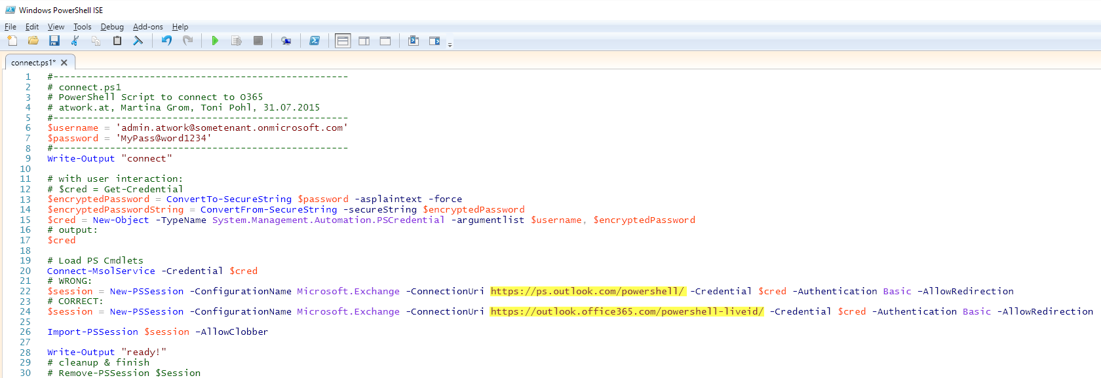Image resolution: width=1101 pixels, height=378 pixels.
Task: Close the connect.ps1 tab
Action: pyautogui.click(x=64, y=63)
